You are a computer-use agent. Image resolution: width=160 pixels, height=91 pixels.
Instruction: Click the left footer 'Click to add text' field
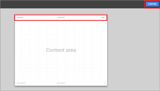coord(30,83)
